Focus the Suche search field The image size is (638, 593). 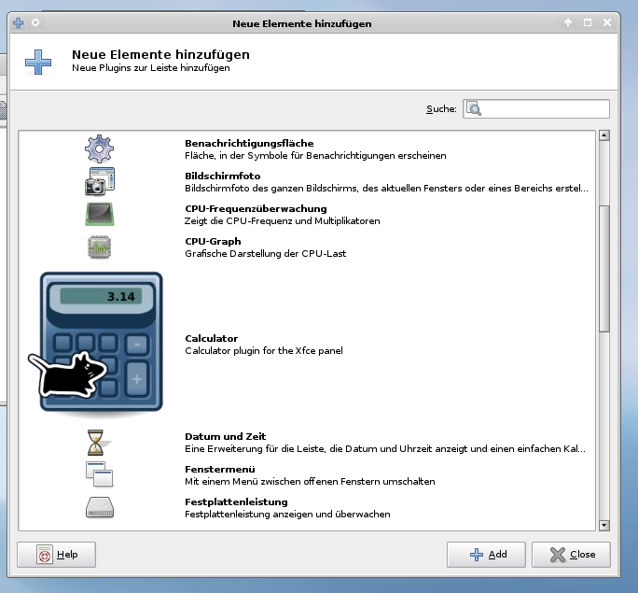tap(546, 109)
